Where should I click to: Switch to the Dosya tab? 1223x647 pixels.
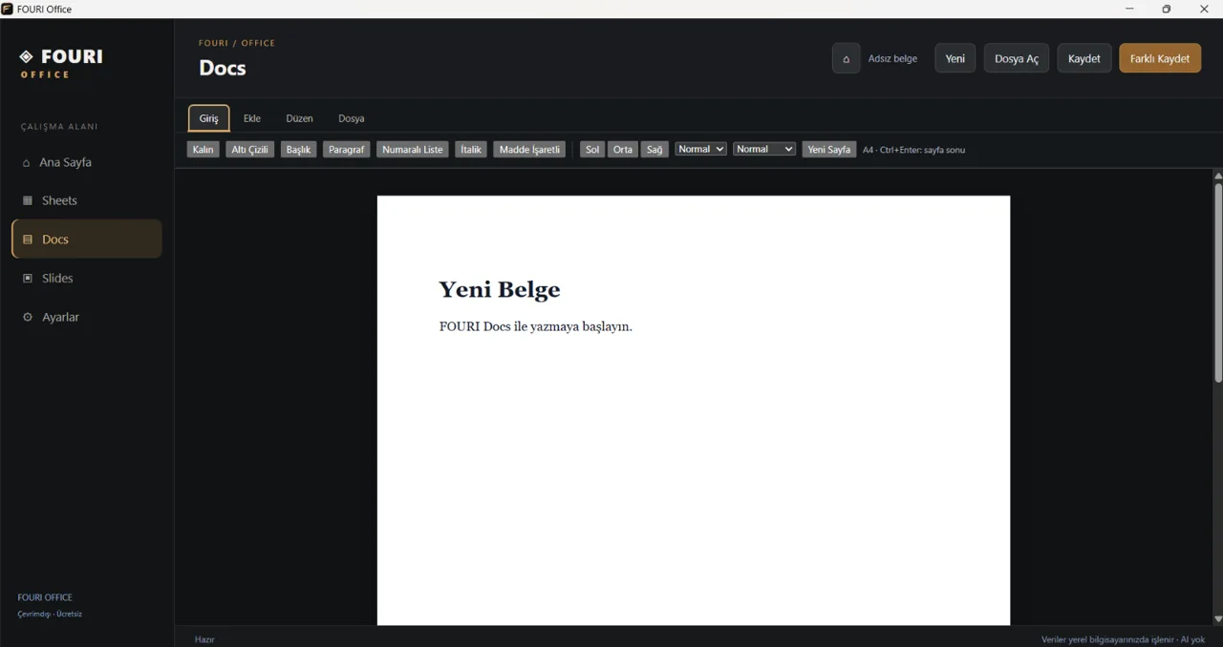coord(352,118)
